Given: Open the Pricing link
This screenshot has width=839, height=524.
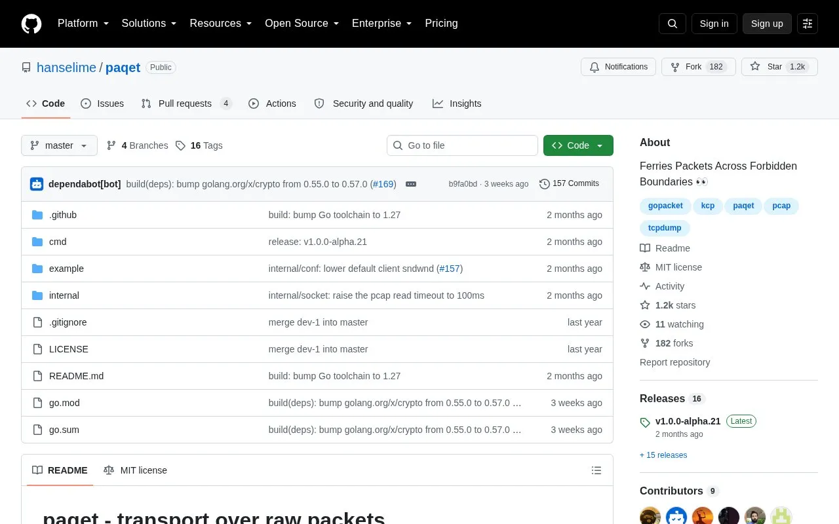Looking at the screenshot, I should click(441, 24).
